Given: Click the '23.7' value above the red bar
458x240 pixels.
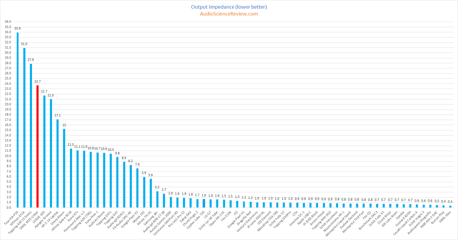Looking at the screenshot, I should (38, 81).
